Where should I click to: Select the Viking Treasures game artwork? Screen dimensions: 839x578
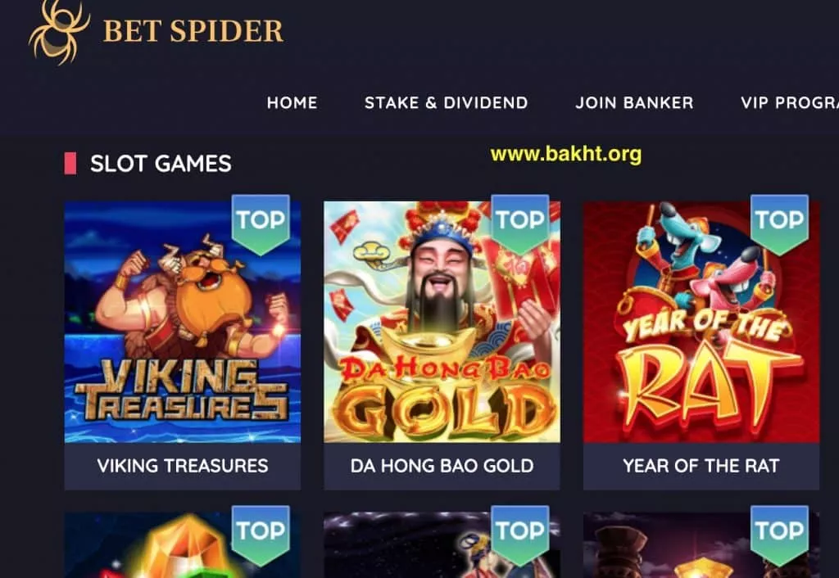click(x=183, y=322)
